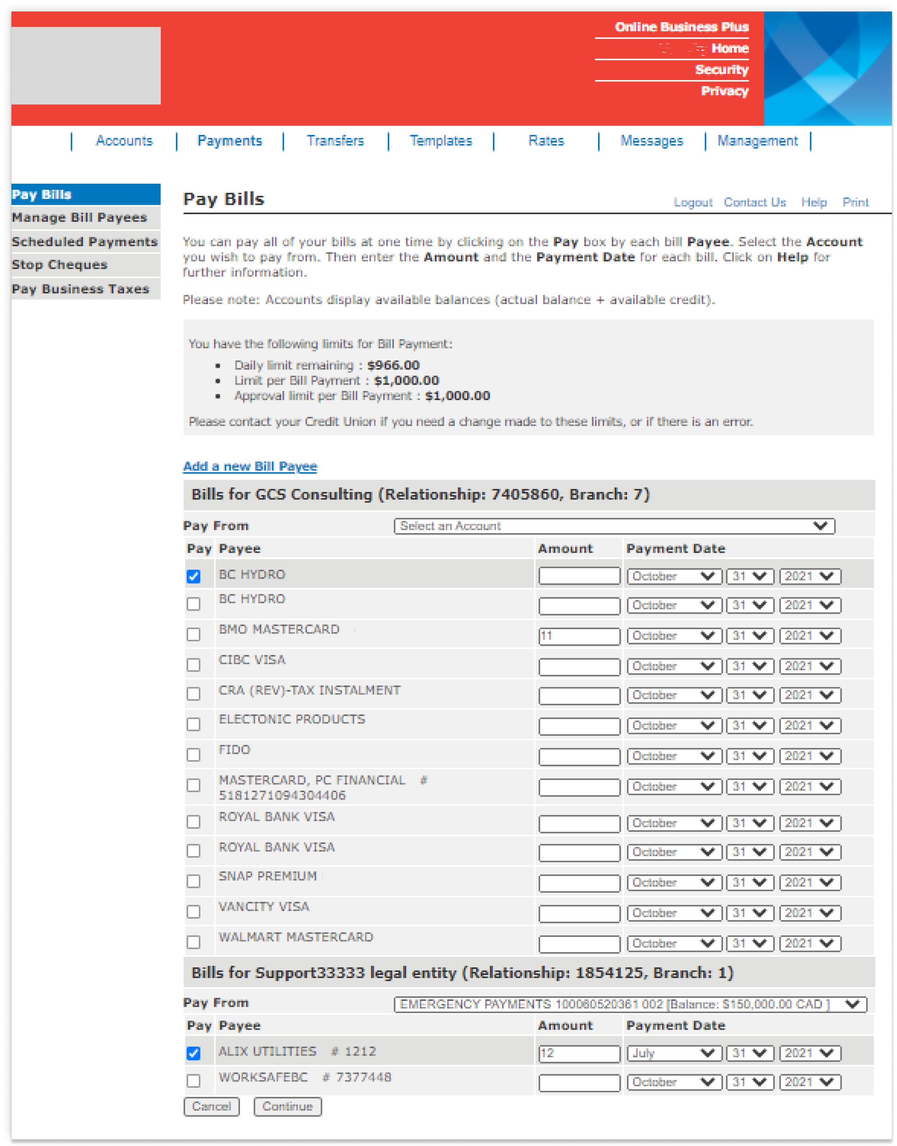
Task: Go to Home in header
Action: tap(730, 48)
